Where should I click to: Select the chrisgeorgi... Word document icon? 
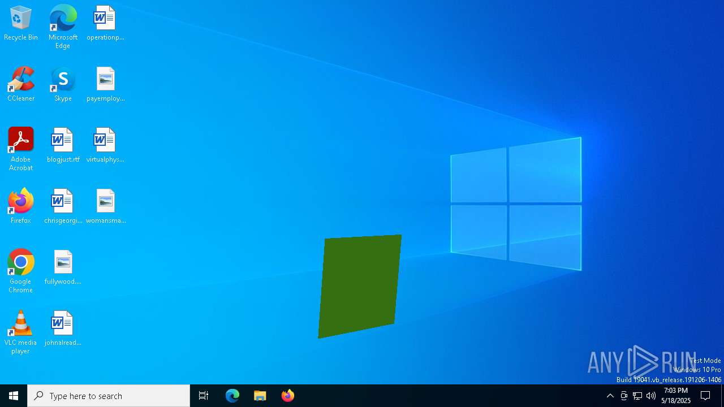[x=63, y=206]
